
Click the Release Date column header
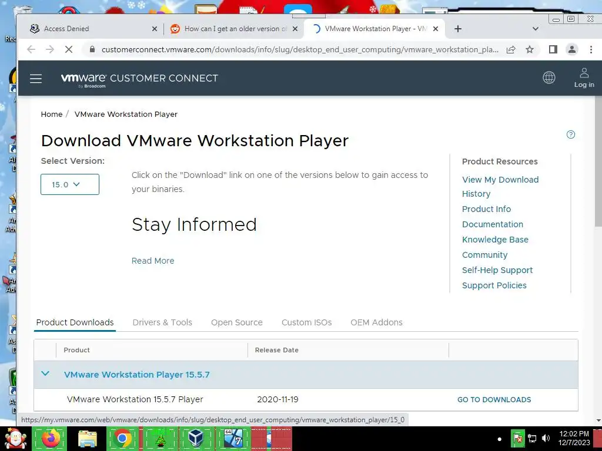[x=277, y=350]
